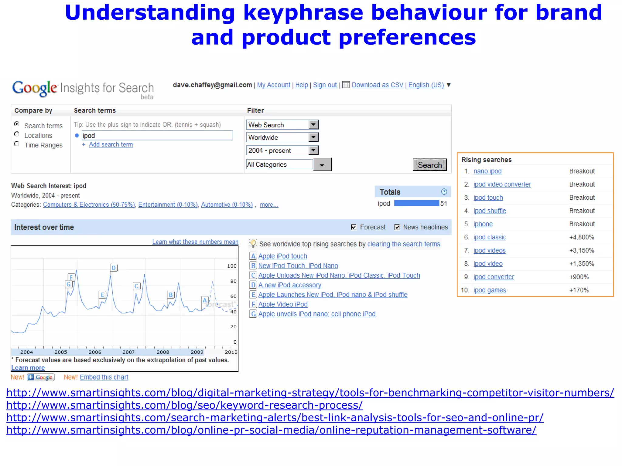Select headline marker B in the legend
This screenshot has height=466, width=622.
[253, 266]
